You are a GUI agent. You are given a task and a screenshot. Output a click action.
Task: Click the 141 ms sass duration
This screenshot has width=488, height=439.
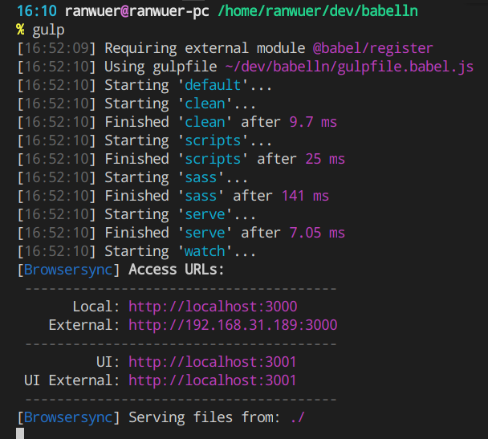point(305,196)
